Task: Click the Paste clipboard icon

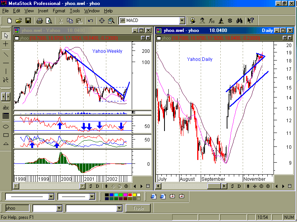Action: coord(79,20)
